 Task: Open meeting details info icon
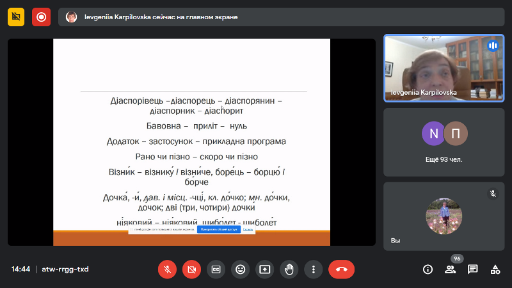point(428,269)
